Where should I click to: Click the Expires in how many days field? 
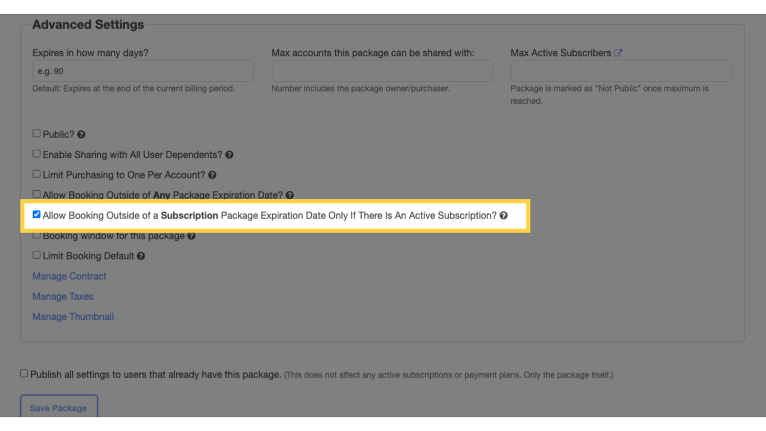pos(143,71)
